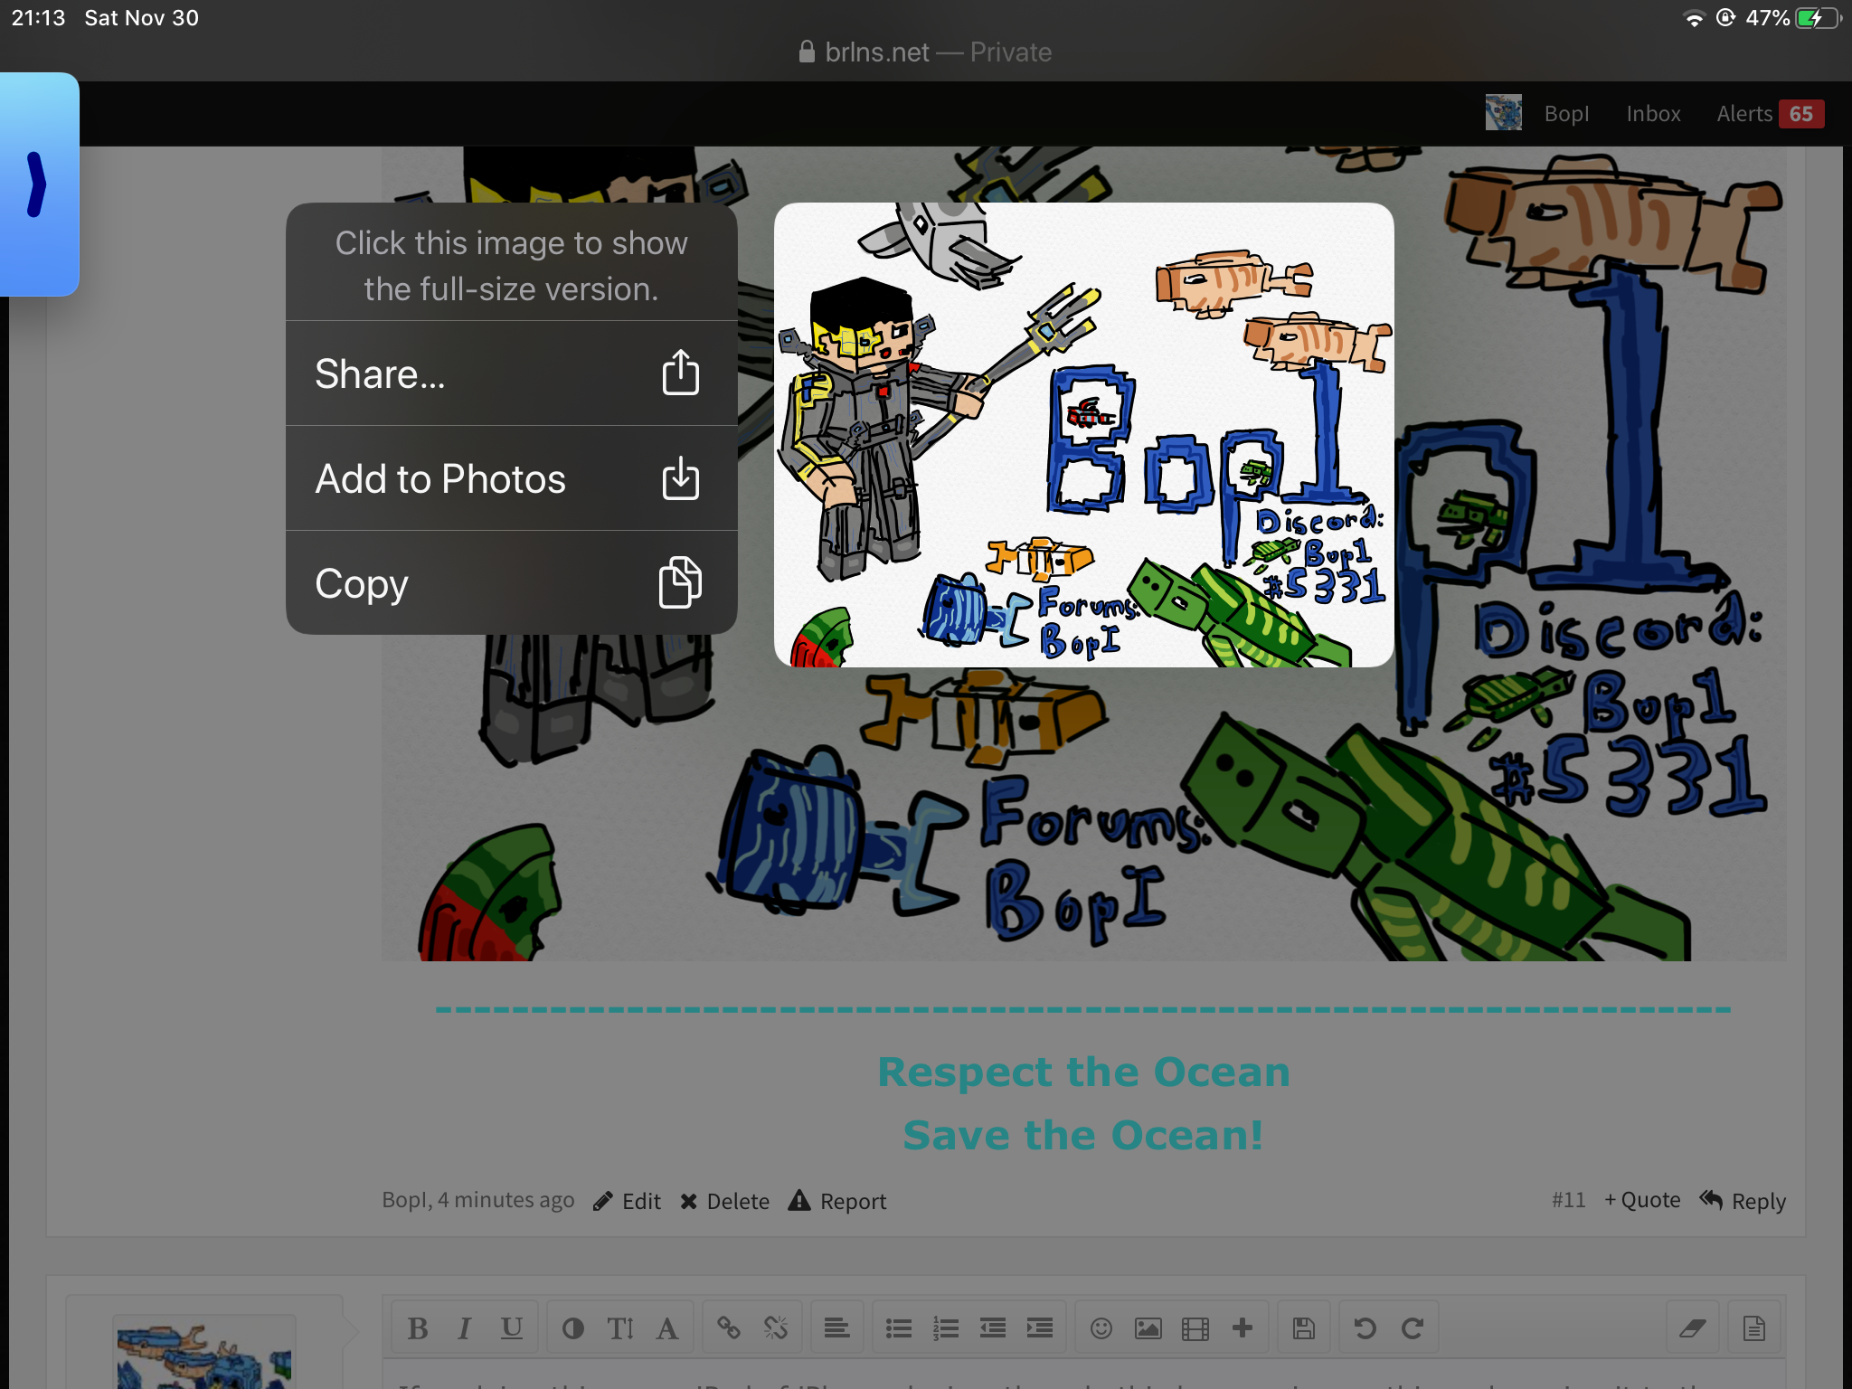This screenshot has width=1852, height=1389.
Task: Toggle BB code editor mode
Action: 1754,1328
